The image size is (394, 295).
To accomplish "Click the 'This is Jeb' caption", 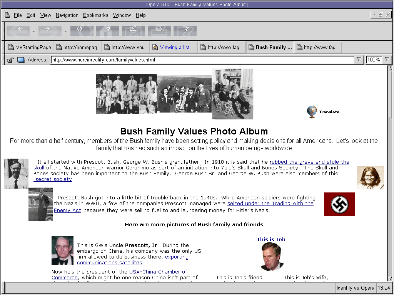I will (271, 239).
